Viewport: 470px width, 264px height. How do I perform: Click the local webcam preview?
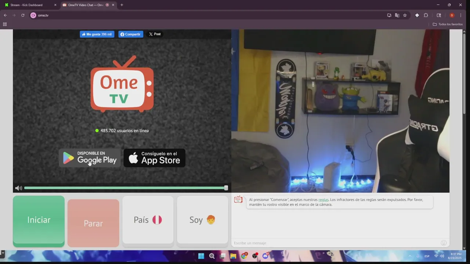[x=340, y=111]
